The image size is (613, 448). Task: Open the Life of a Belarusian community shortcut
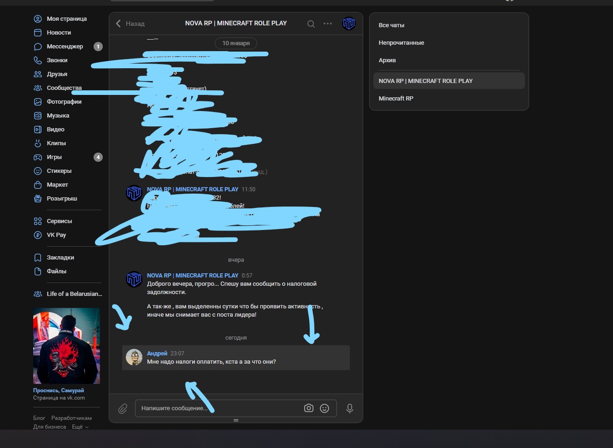[x=67, y=294]
